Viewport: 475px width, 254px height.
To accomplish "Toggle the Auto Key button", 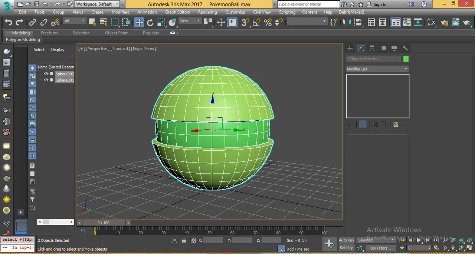I will tap(346, 240).
